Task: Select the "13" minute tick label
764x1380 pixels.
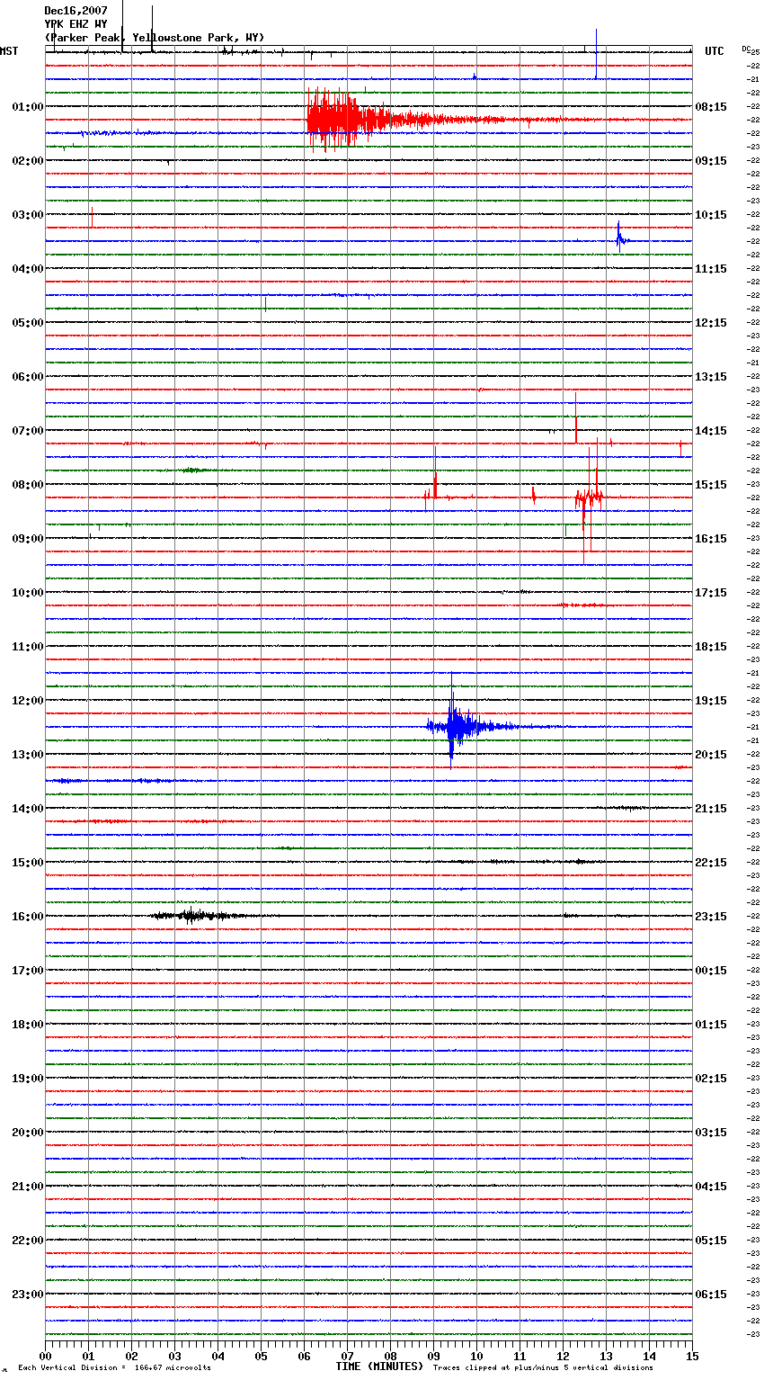Action: pyautogui.click(x=606, y=1356)
